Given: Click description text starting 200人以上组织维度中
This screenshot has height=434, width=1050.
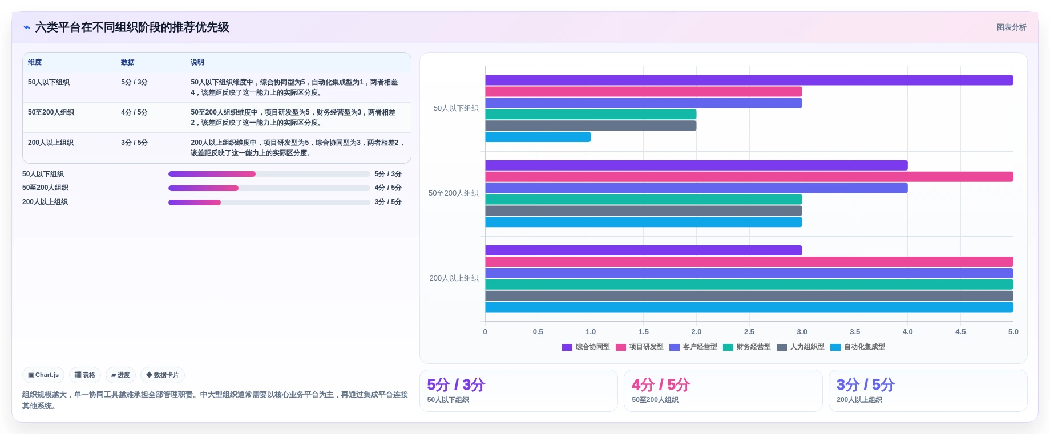Looking at the screenshot, I should [x=297, y=148].
